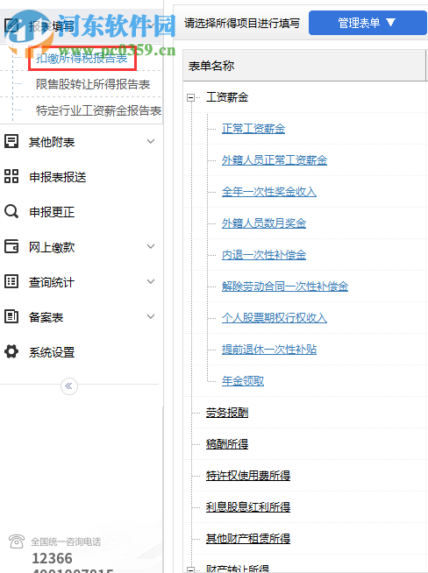The image size is (428, 573).
Task: Expand the 备案表 chevron
Action: [151, 317]
